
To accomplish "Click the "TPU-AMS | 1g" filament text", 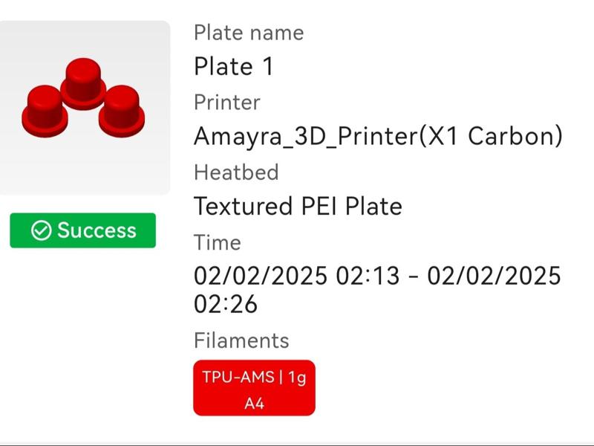I will coord(254,376).
